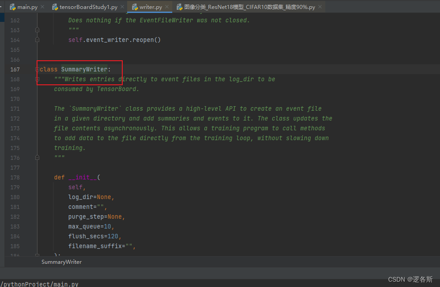Collapse the fold region at line 176
This screenshot has width=440, height=287.
coord(37,157)
